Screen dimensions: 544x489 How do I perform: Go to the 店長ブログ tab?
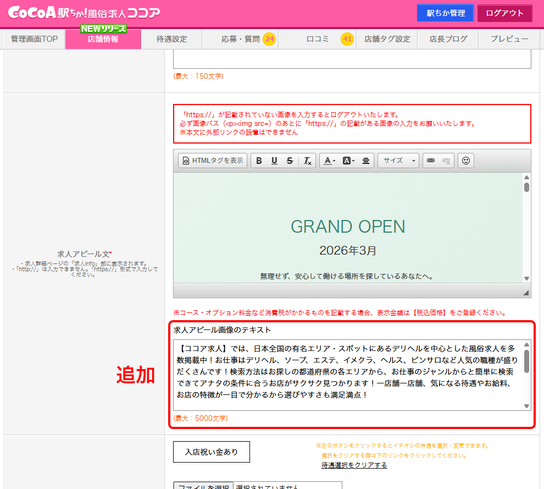pos(448,39)
